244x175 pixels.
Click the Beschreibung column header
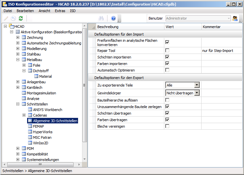pyautogui.click(x=108, y=27)
